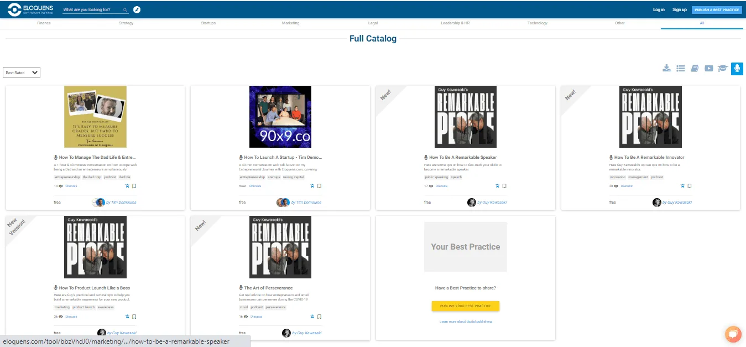The width and height of the screenshot is (746, 347).
Task: Click the Eloquens logo
Action: [29, 9]
